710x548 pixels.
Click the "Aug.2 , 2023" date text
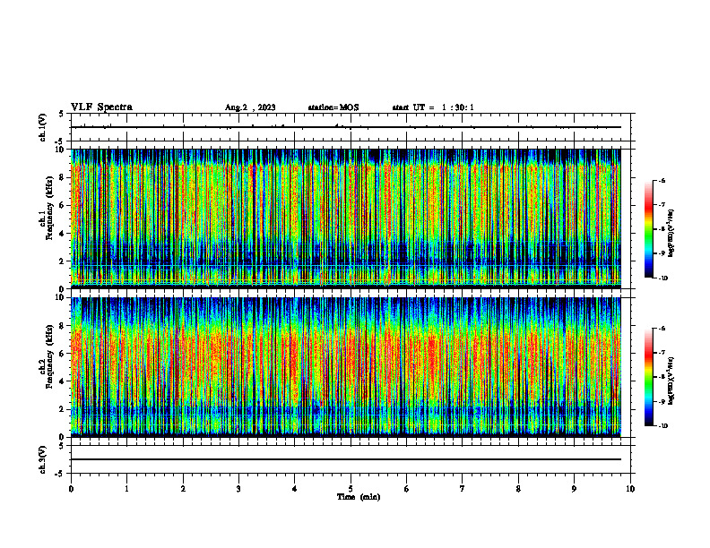click(250, 107)
